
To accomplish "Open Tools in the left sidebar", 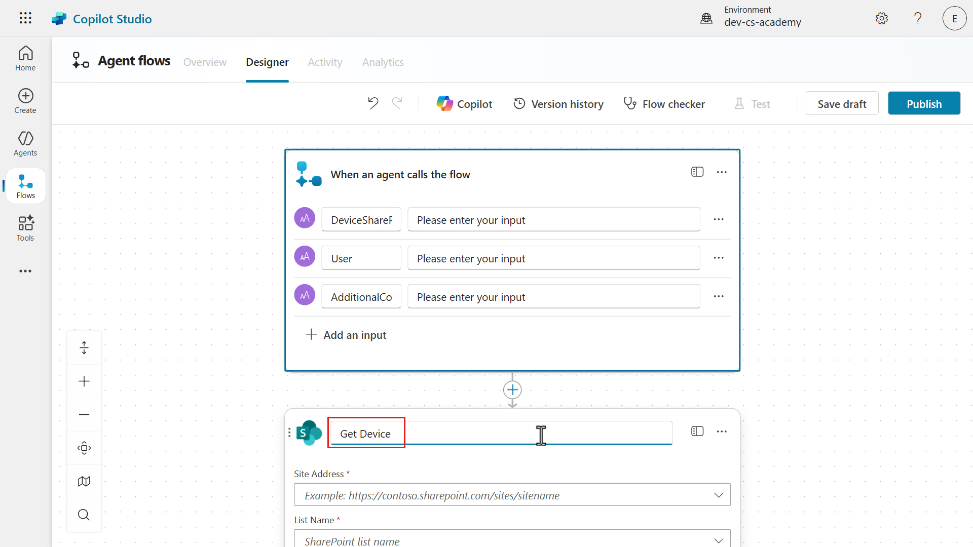I will click(25, 228).
